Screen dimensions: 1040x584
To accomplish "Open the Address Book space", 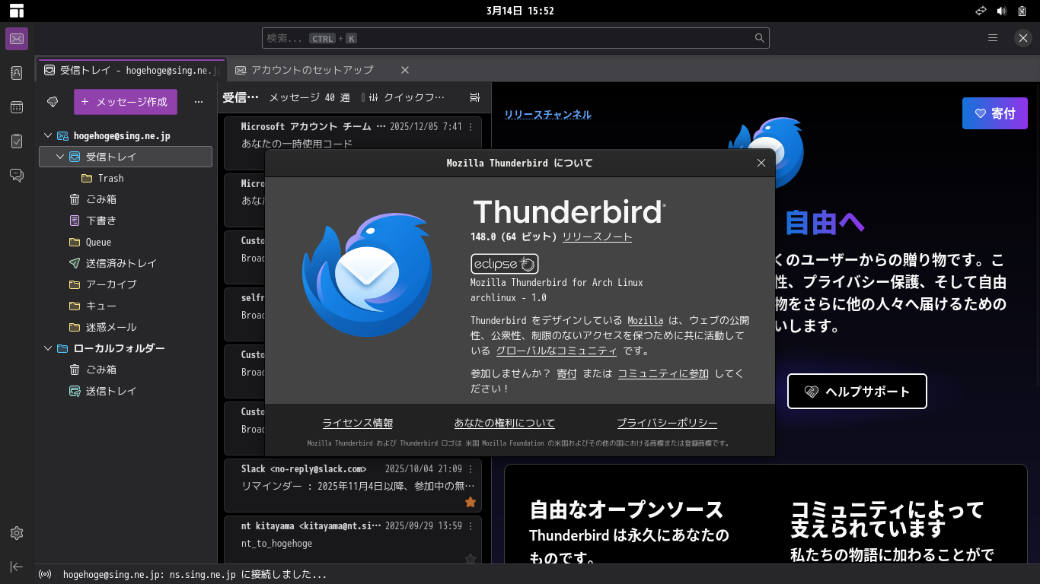I will click(17, 73).
